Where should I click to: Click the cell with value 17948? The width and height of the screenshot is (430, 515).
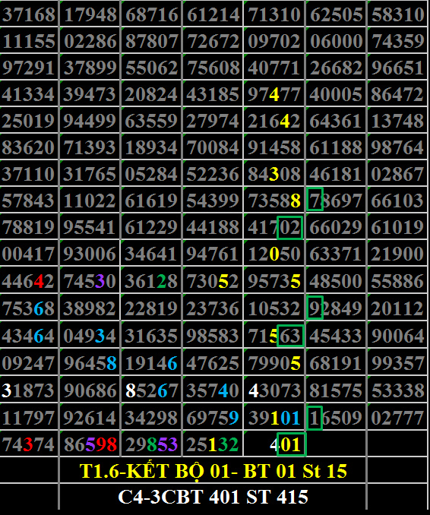tap(90, 14)
